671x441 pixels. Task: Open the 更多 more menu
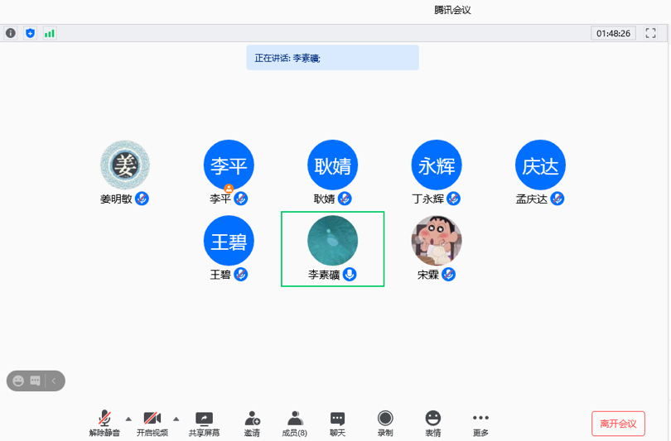(x=480, y=424)
